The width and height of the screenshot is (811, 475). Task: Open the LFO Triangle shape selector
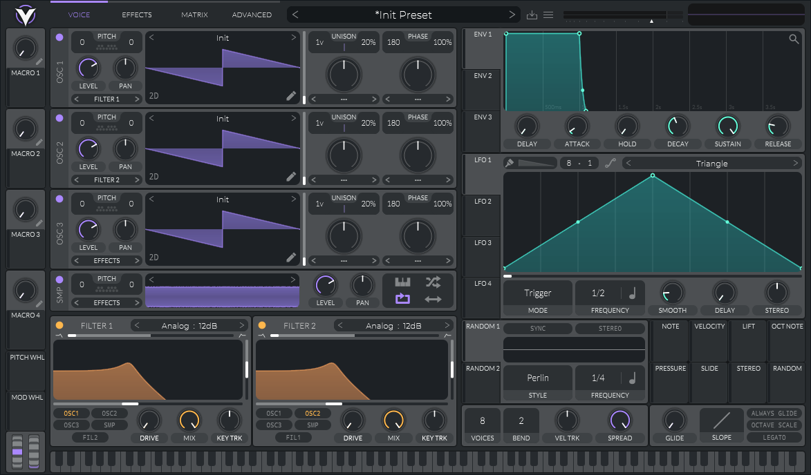pyautogui.click(x=711, y=164)
